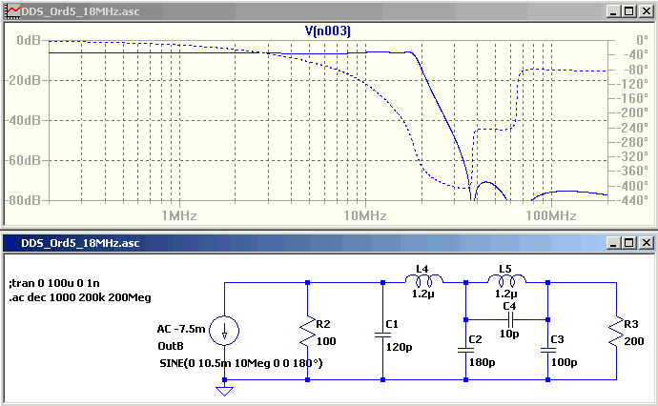The width and height of the screenshot is (658, 406).
Task: Select resistor R3 symbol
Action: click(616, 332)
